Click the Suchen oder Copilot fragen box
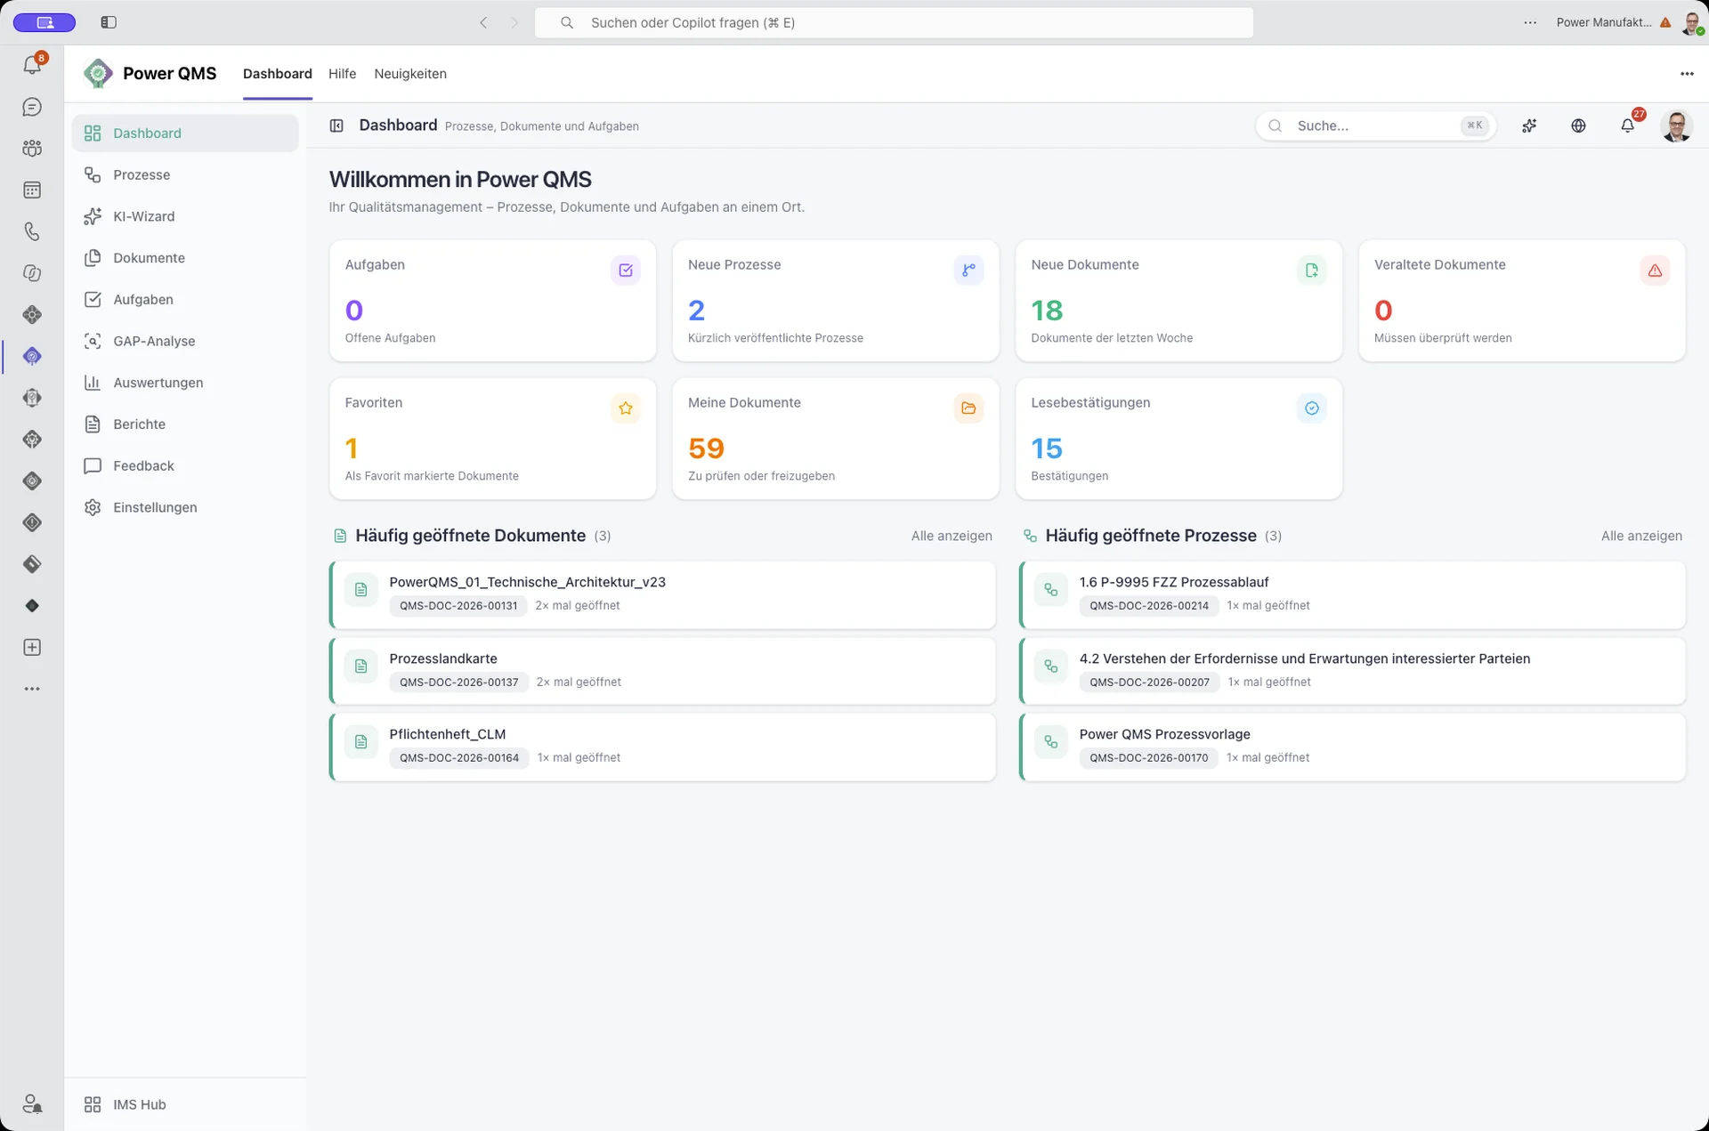The image size is (1709, 1131). point(894,22)
